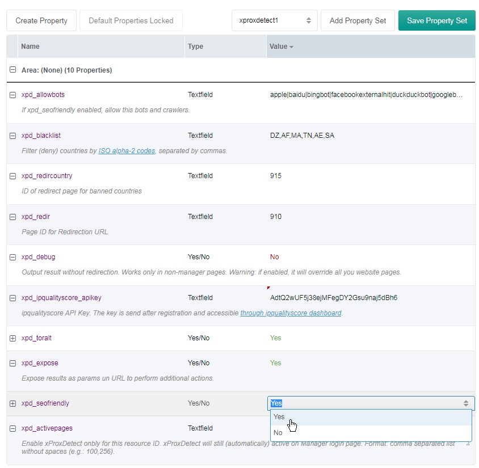The image size is (479, 468).
Task: Save the property set
Action: tap(437, 20)
